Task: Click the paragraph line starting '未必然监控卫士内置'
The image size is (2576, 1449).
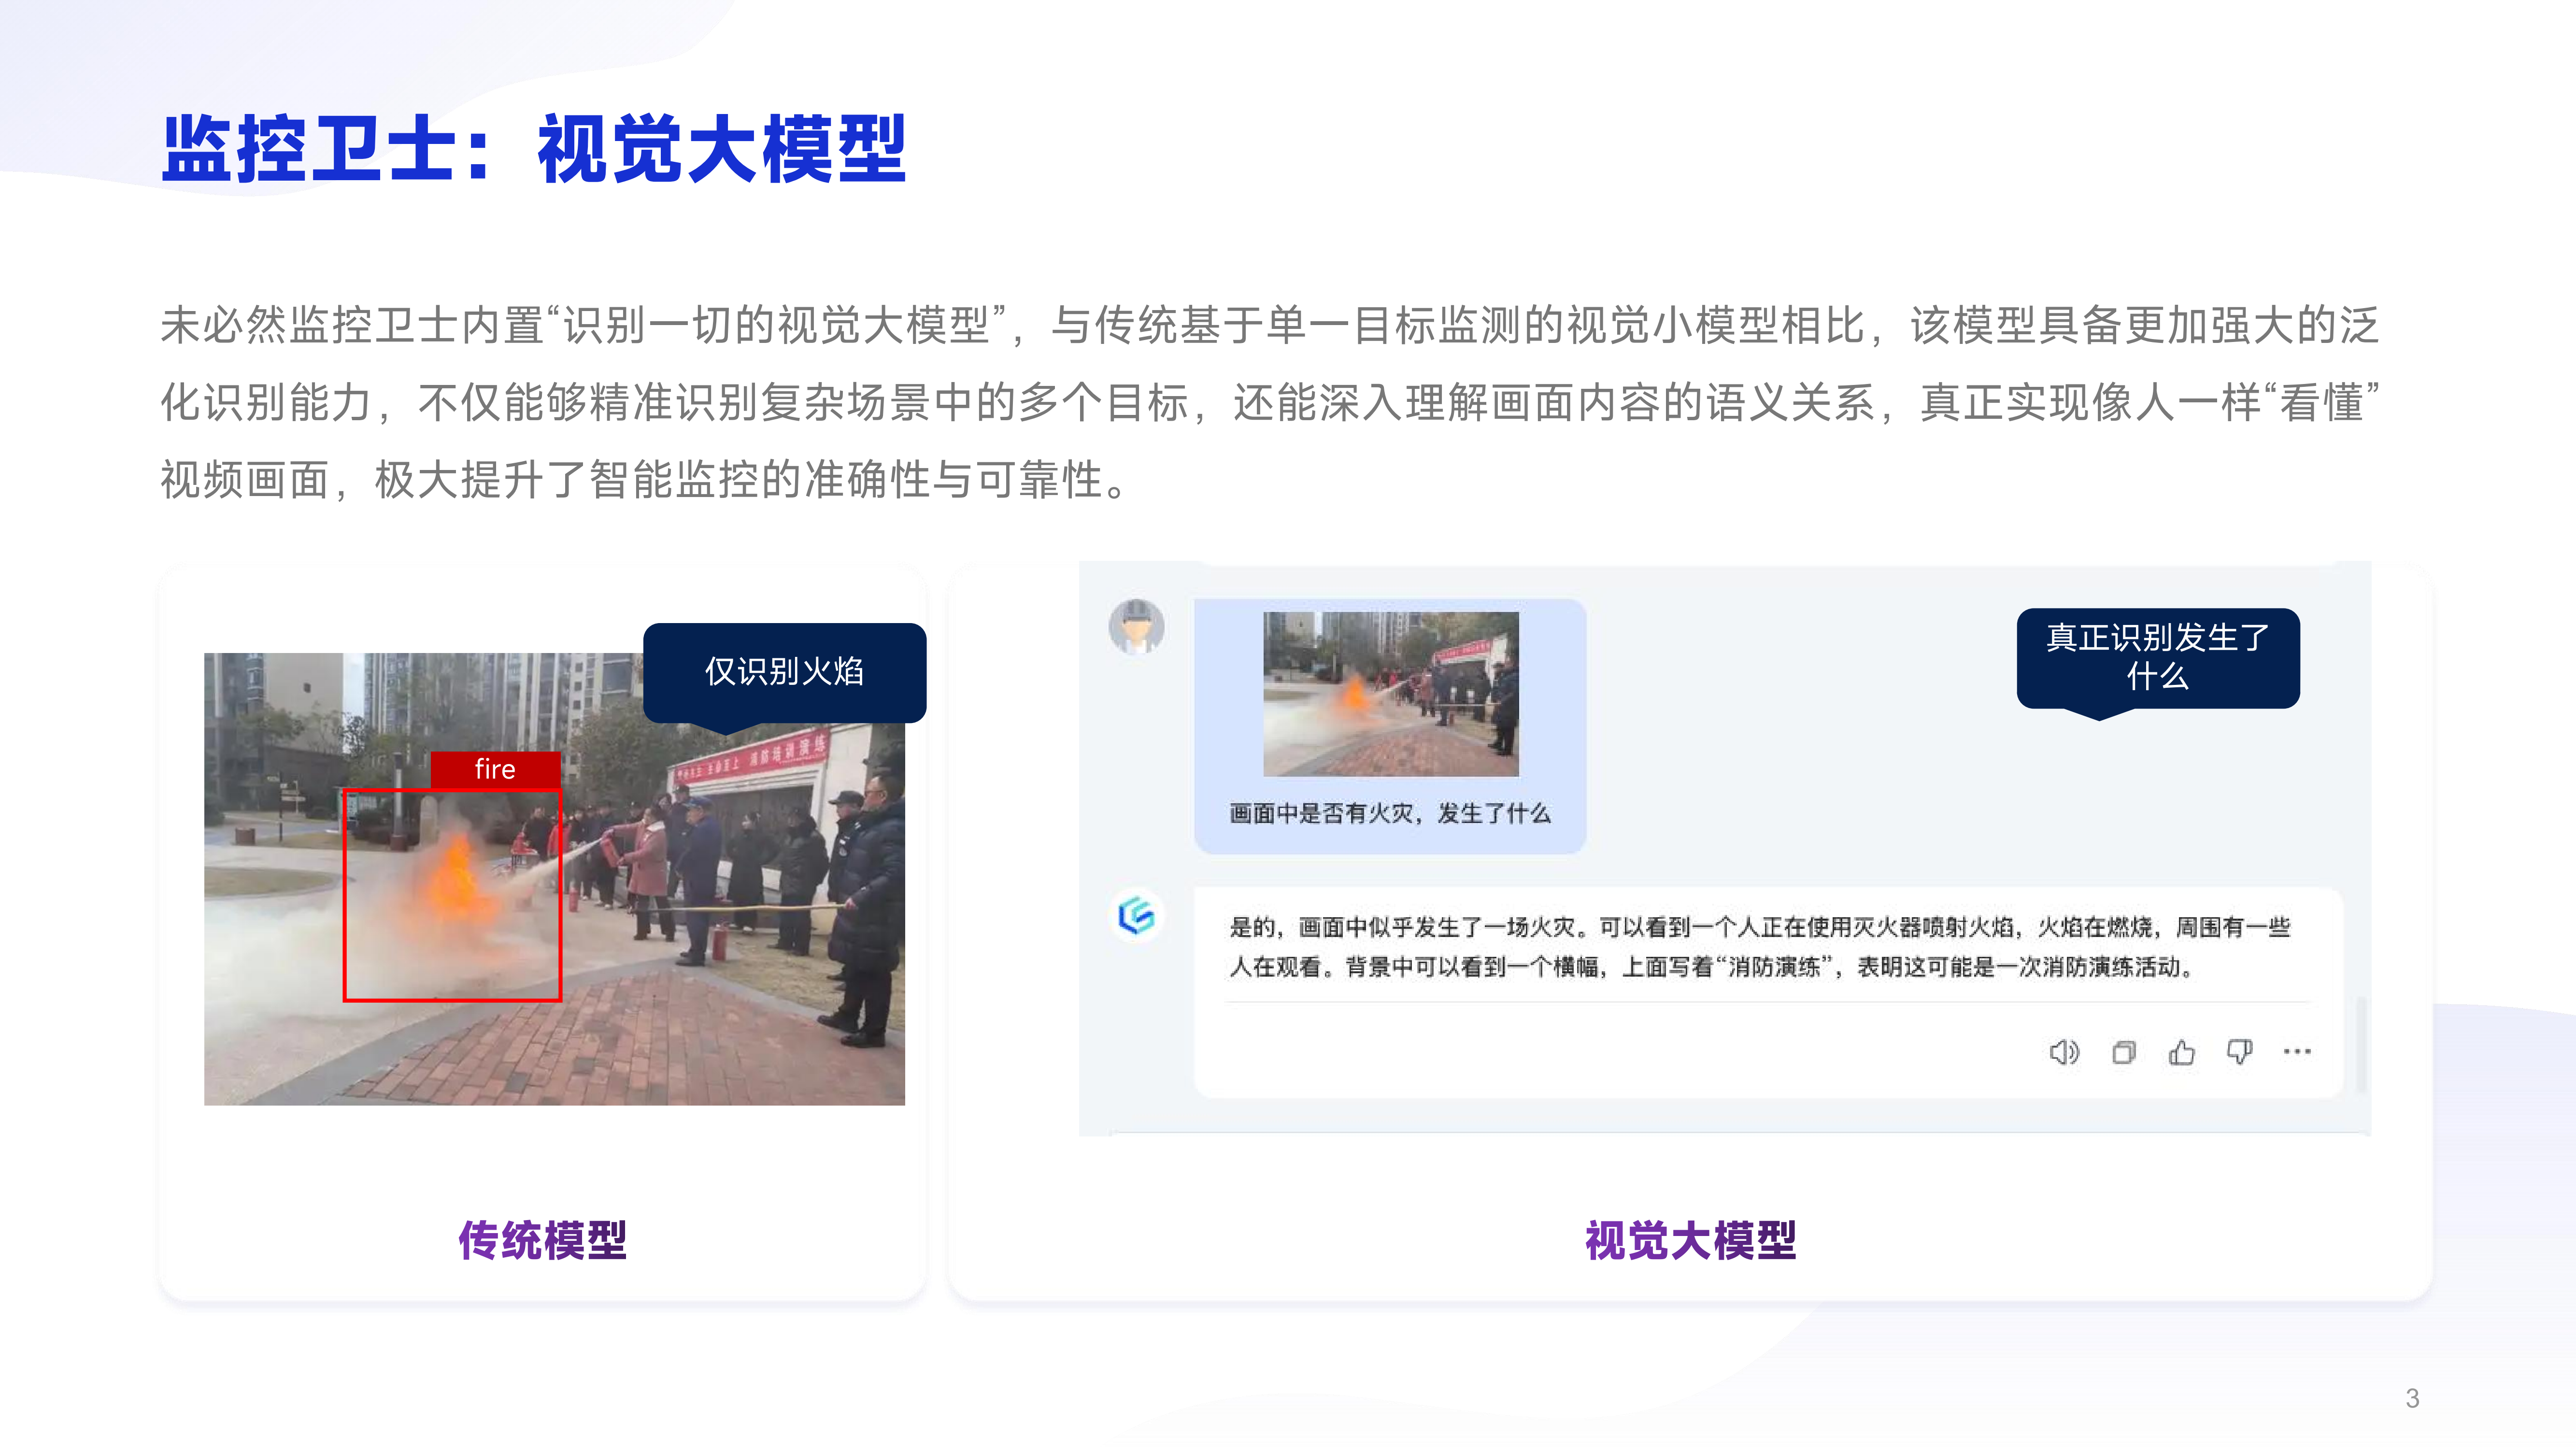Action: coord(1270,325)
